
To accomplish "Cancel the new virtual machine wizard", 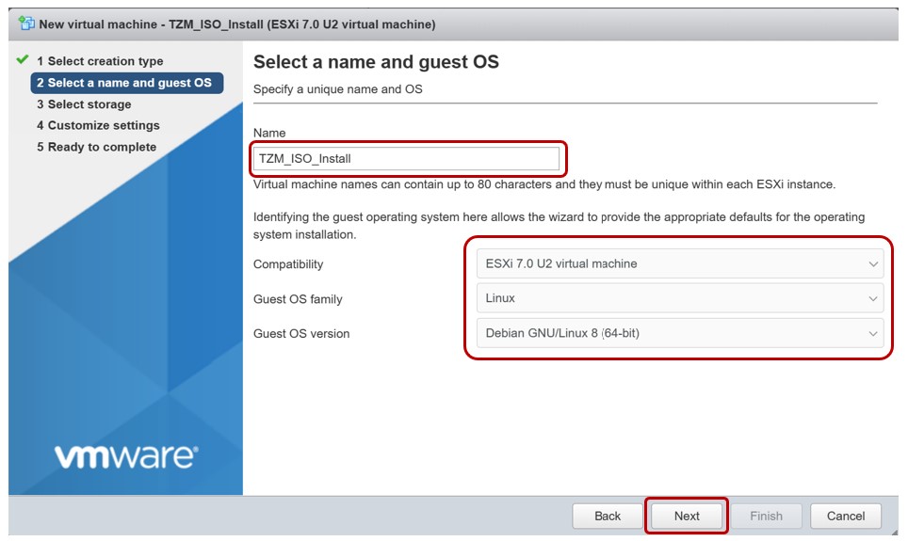I will [x=845, y=516].
